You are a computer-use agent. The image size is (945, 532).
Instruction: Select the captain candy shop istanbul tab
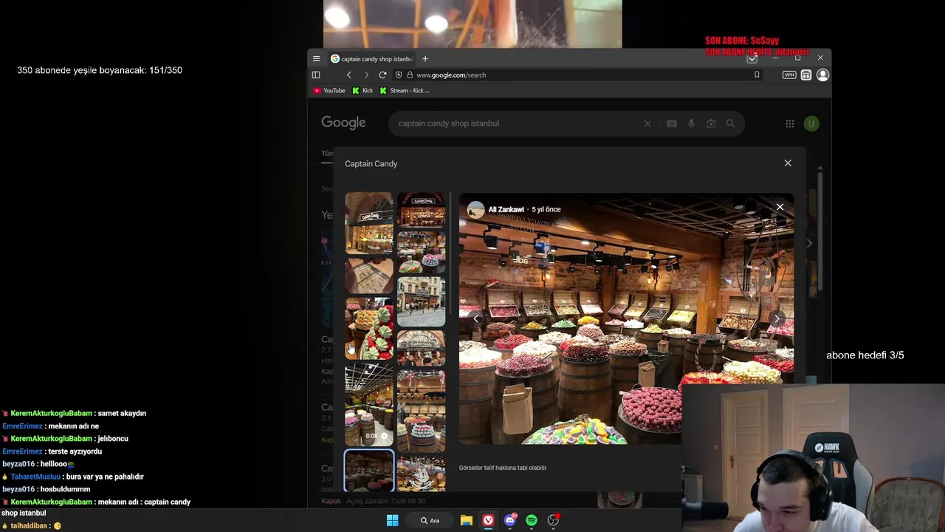(x=371, y=58)
